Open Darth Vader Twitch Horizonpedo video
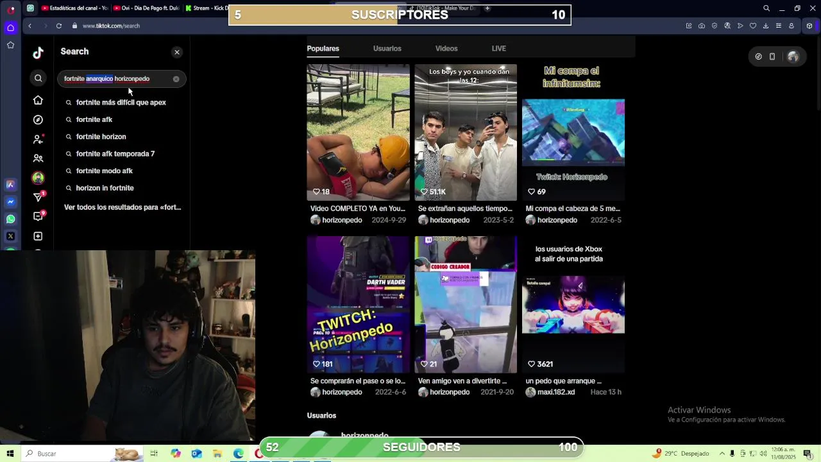This screenshot has height=462, width=821. point(358,304)
